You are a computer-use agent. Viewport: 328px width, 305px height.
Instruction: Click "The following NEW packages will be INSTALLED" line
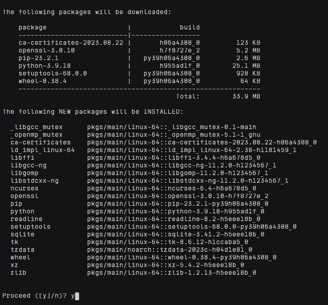[93, 112]
